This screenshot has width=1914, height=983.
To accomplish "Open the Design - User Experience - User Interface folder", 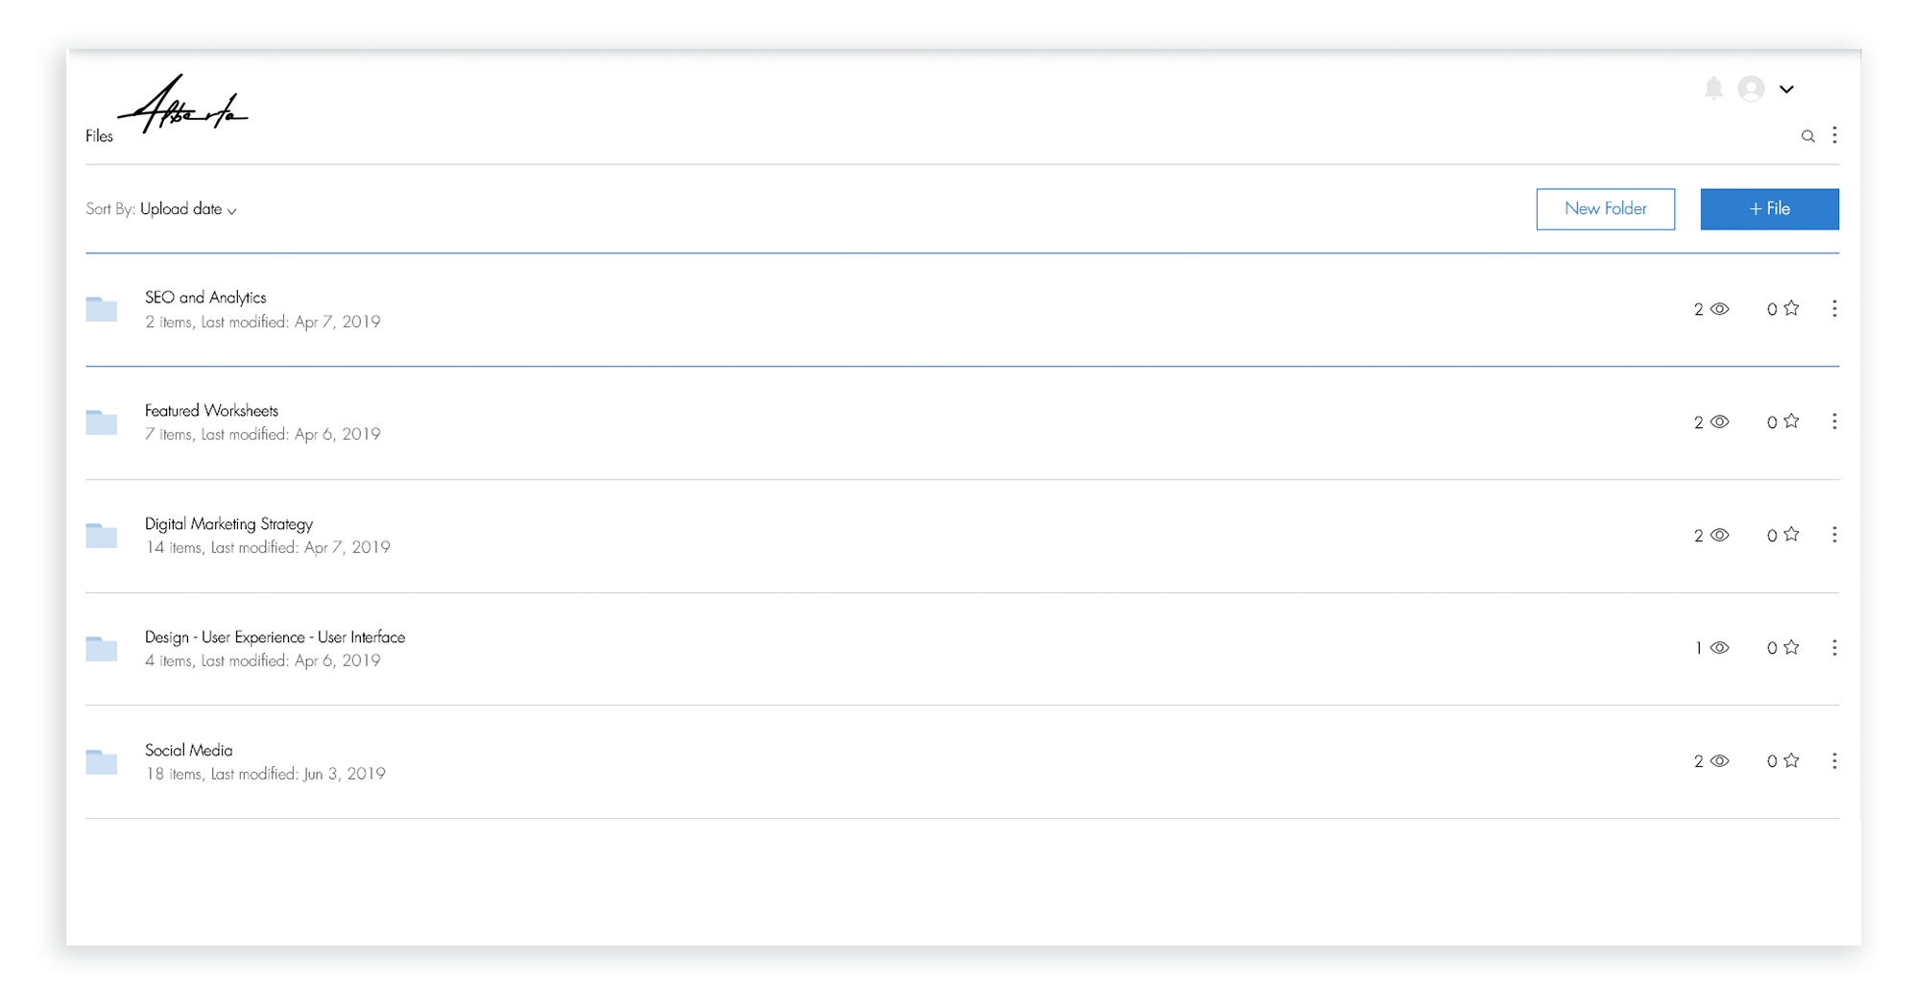I will pos(275,637).
